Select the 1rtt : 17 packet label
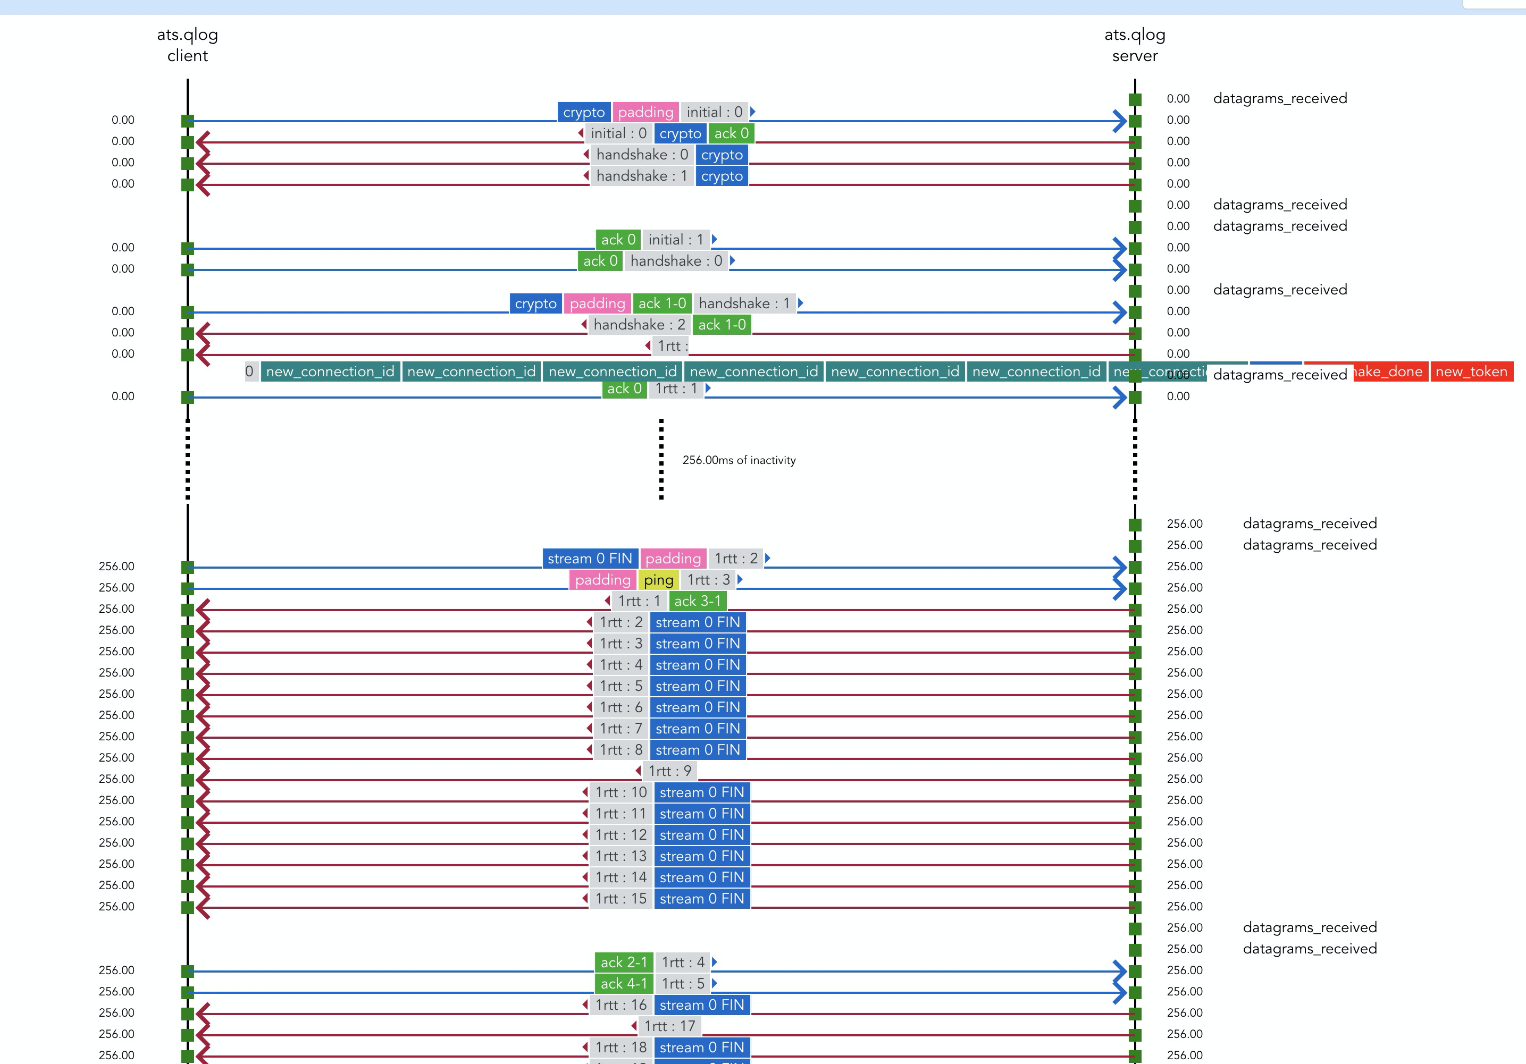The width and height of the screenshot is (1526, 1064). (669, 1026)
